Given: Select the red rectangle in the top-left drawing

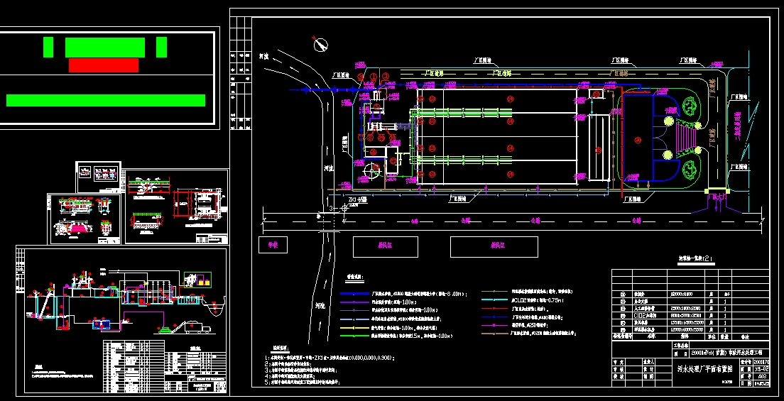Looking at the screenshot, I should pyautogui.click(x=104, y=65).
